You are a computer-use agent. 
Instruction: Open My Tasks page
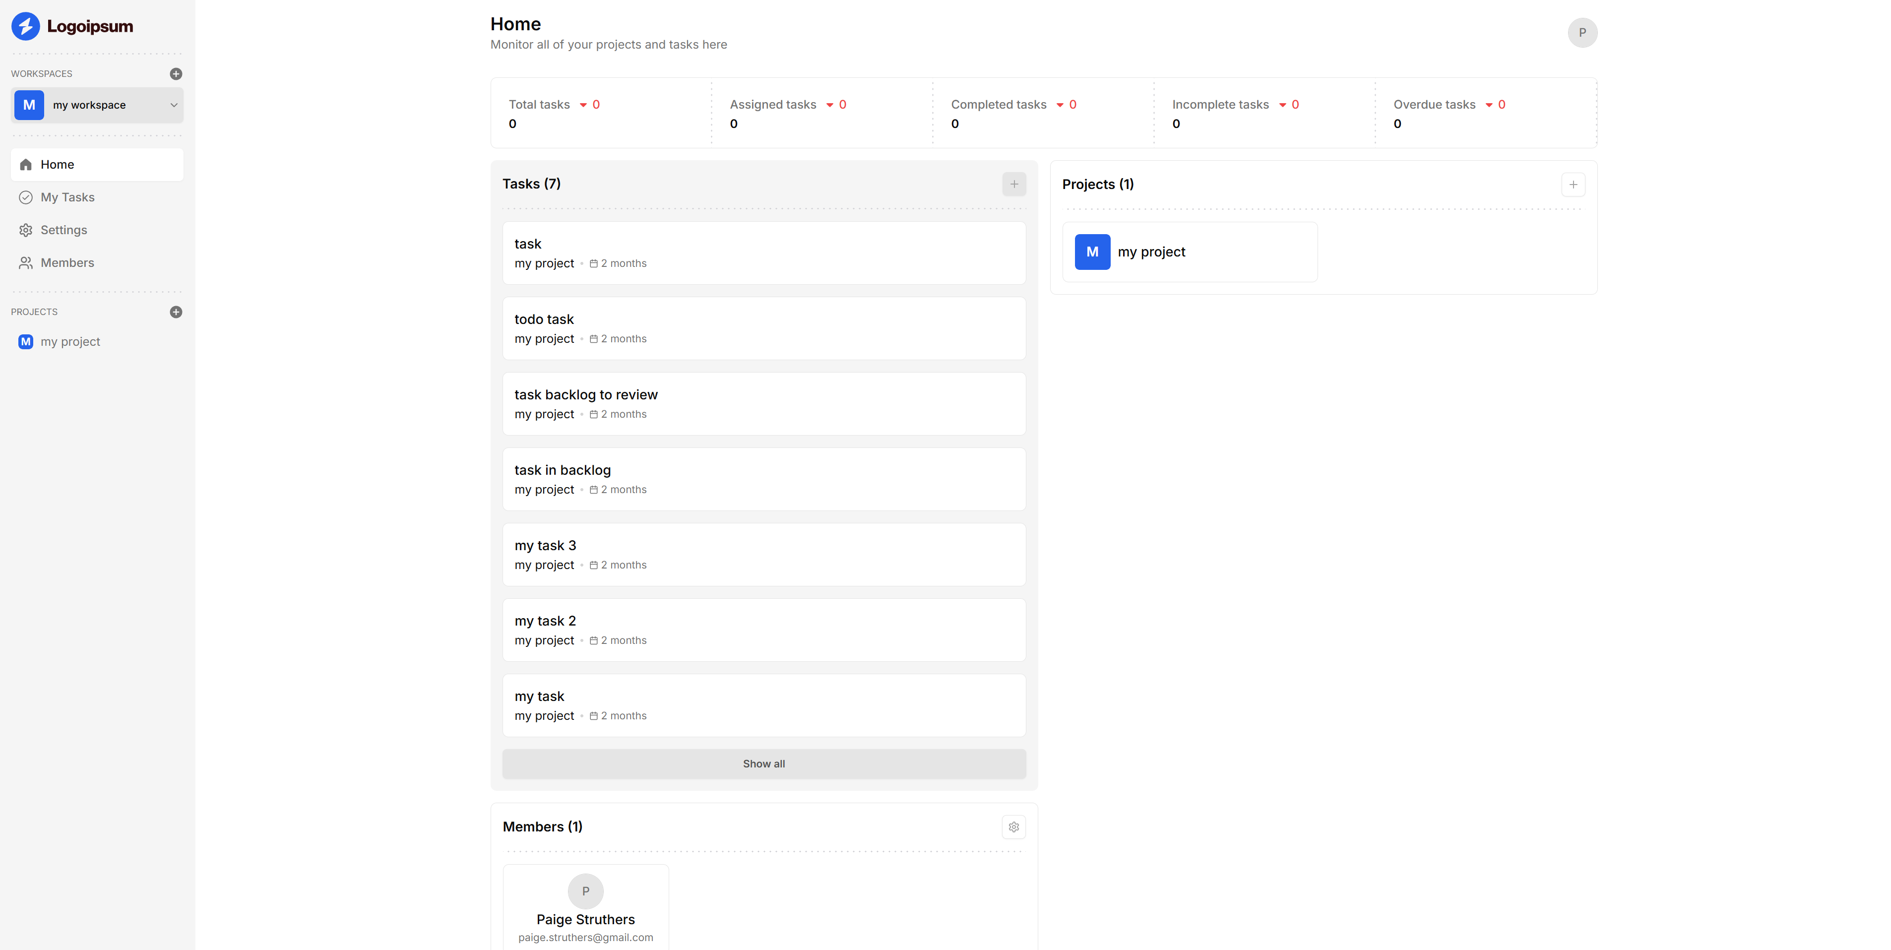pos(67,197)
